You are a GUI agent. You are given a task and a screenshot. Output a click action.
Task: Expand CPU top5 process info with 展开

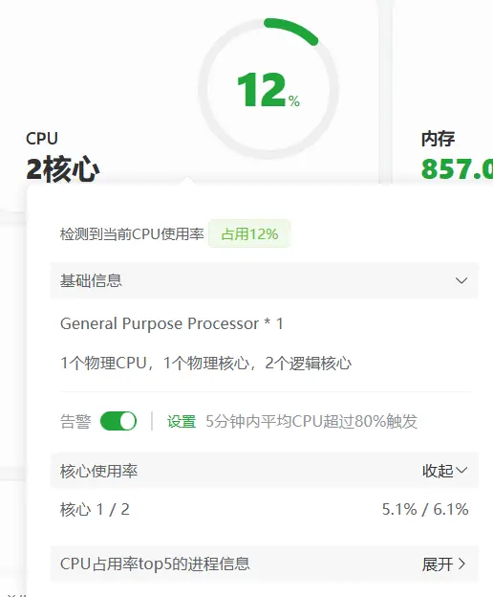[x=443, y=564]
